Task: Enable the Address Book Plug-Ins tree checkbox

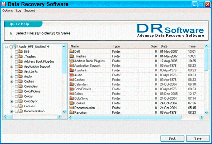Action: 16,62
